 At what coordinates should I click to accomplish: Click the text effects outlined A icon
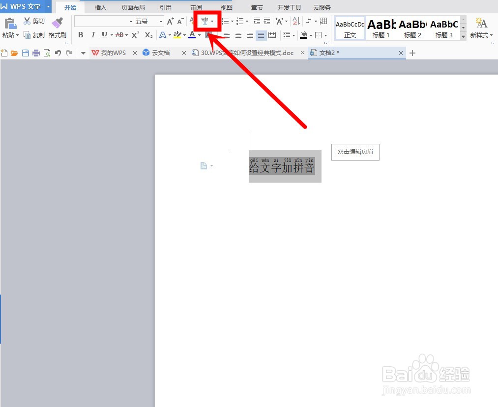163,35
